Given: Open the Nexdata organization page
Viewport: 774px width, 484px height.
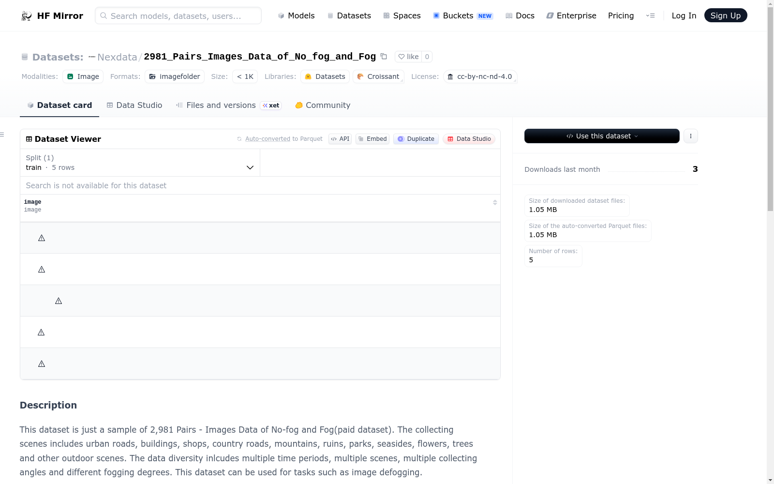Looking at the screenshot, I should coord(117,57).
